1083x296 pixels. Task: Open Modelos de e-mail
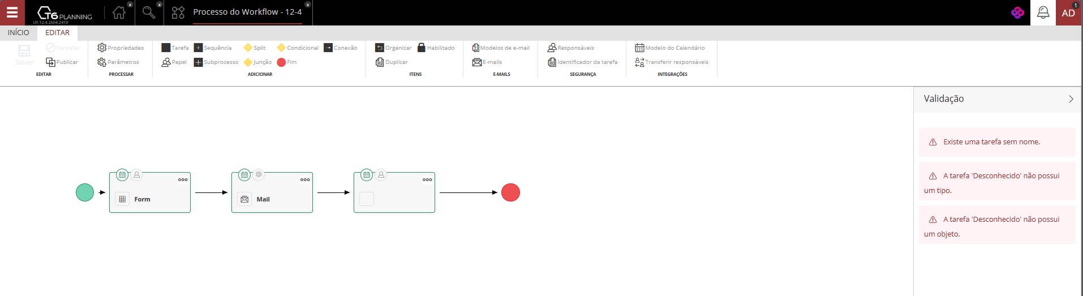[x=501, y=48]
